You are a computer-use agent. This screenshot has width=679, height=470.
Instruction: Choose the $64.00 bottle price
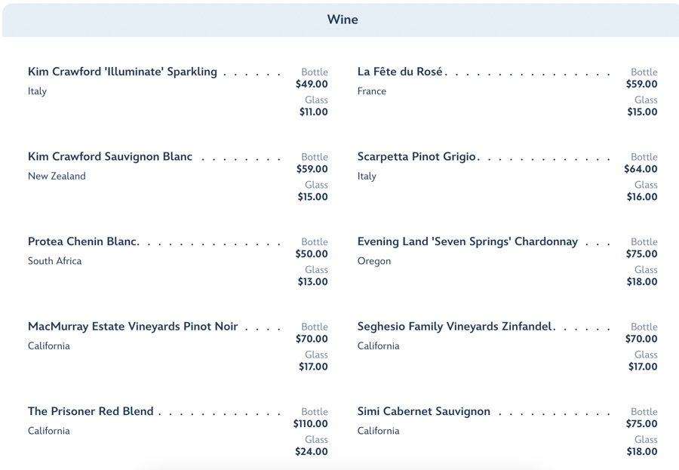(x=641, y=170)
